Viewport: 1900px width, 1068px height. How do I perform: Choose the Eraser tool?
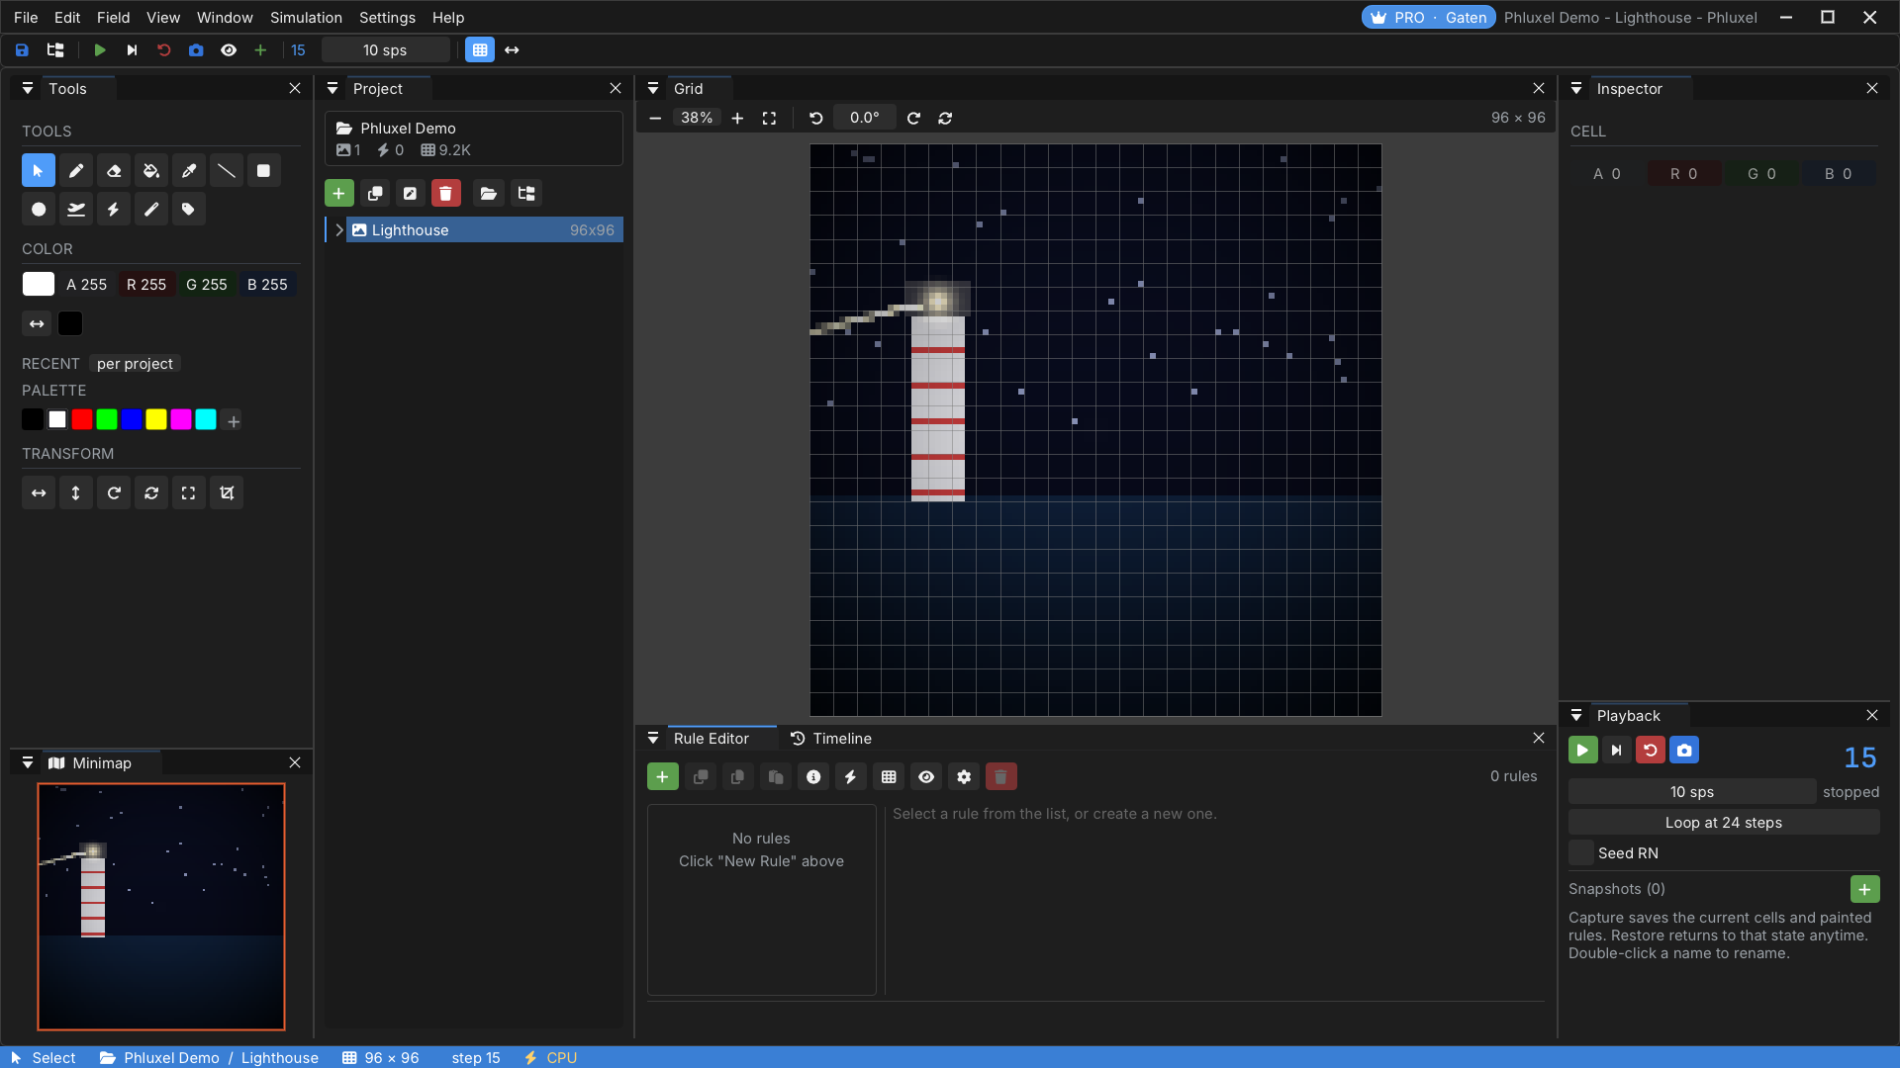point(114,171)
